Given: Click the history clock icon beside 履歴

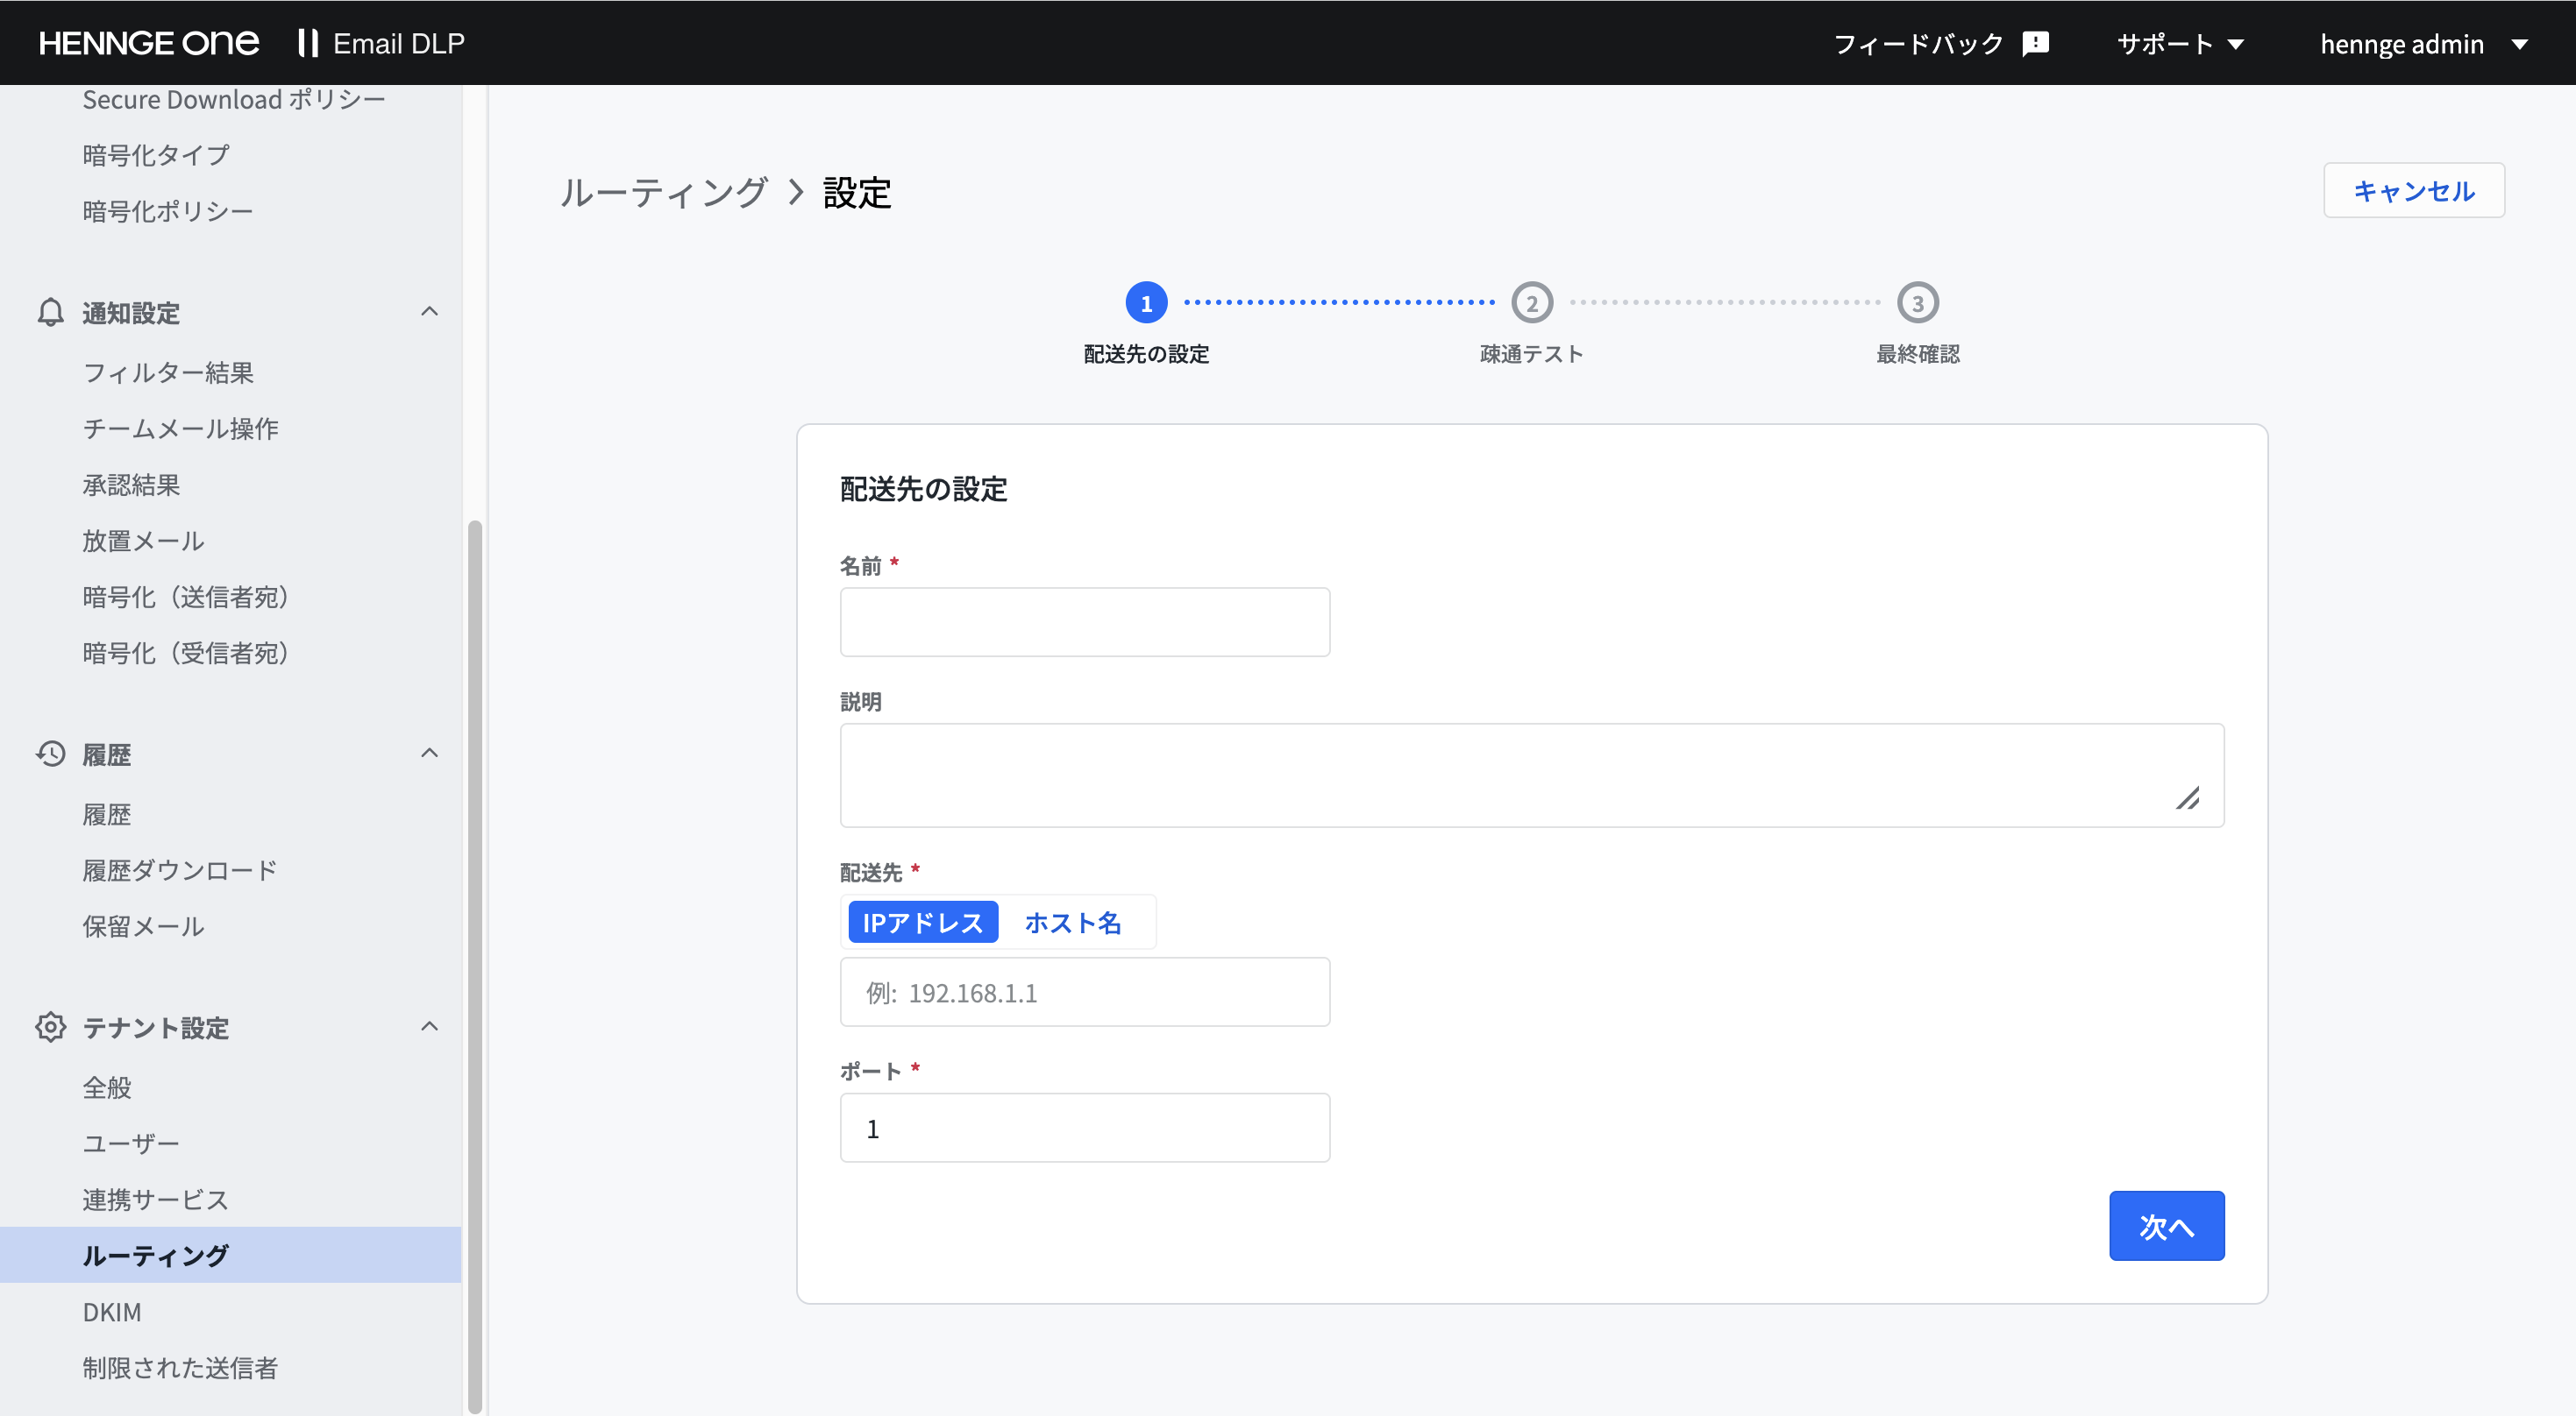Looking at the screenshot, I should (x=50, y=754).
